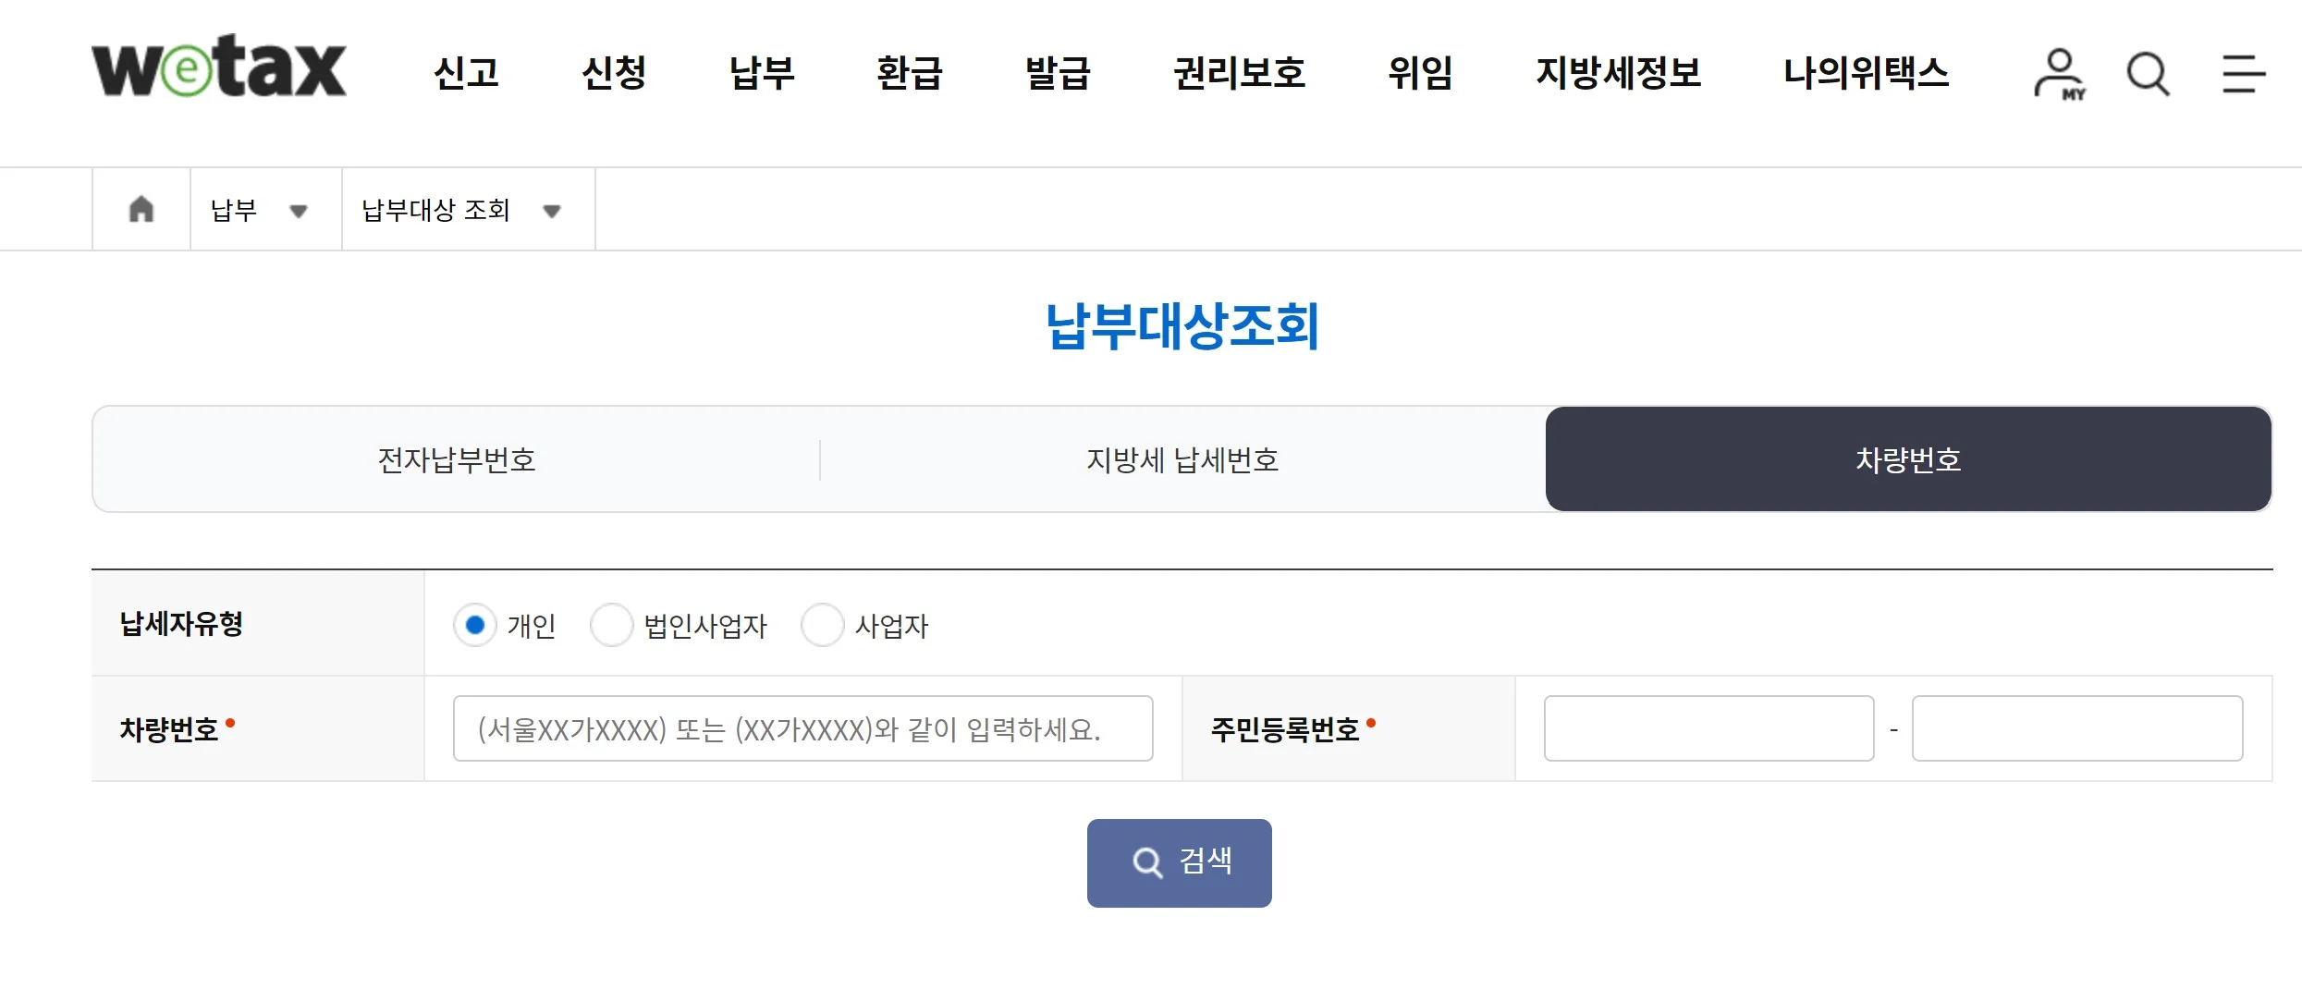Select the 차량번호 tab

pos(1908,459)
